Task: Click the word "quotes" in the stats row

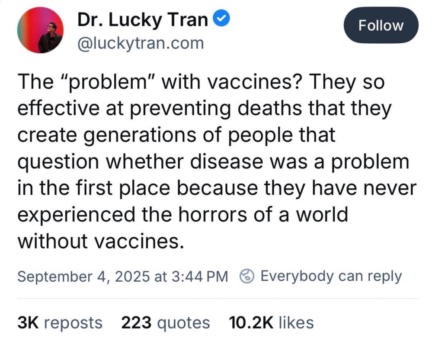Action: 184,322
